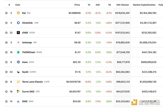Open the Chainlink coin page
The image size is (163, 108).
tap(27, 23)
